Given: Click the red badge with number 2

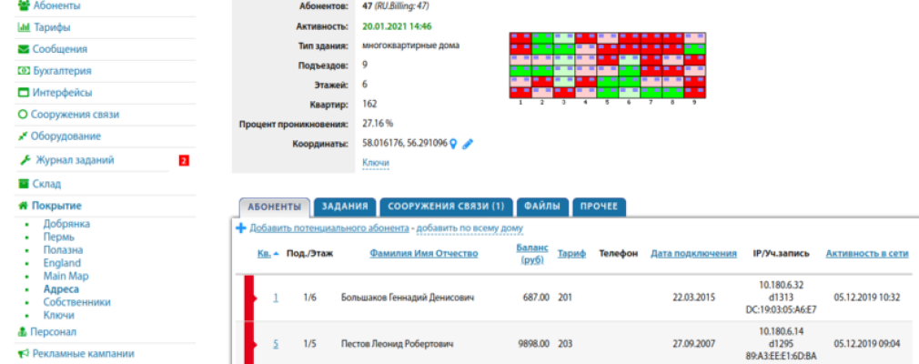Looking at the screenshot, I should click(x=184, y=160).
